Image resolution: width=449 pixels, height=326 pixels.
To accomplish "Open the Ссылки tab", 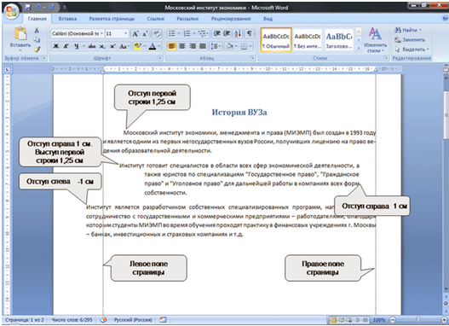I will [x=156, y=19].
